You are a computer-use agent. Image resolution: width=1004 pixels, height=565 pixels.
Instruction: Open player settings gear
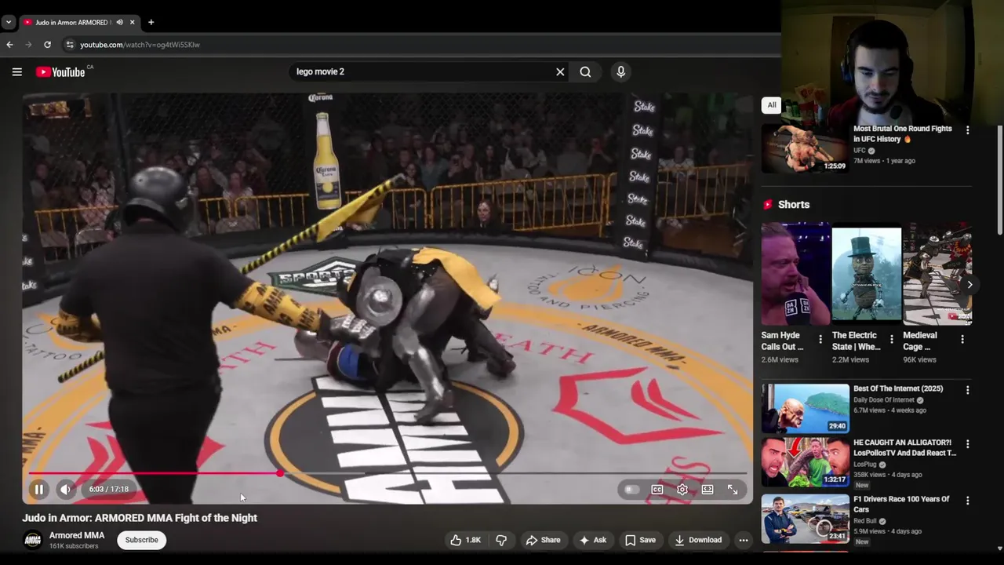point(682,489)
